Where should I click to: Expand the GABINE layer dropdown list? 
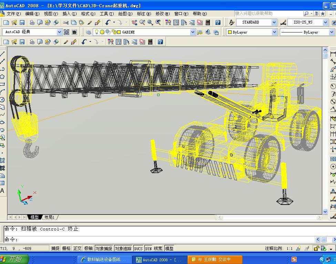(x=193, y=32)
